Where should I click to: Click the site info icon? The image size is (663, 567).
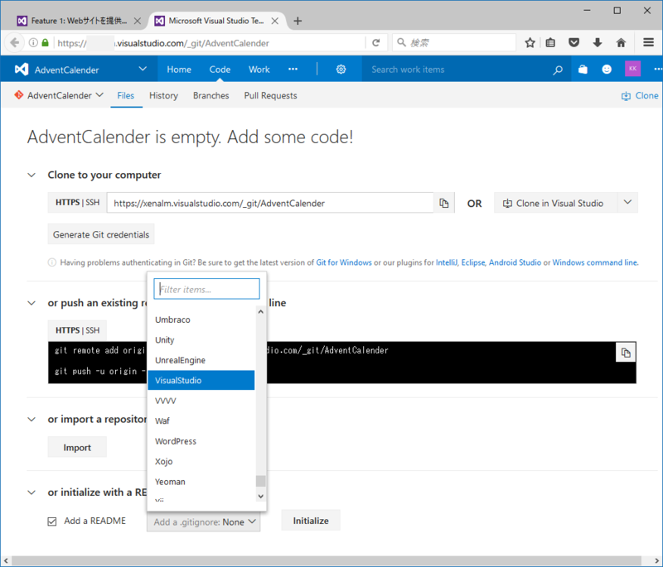point(33,43)
